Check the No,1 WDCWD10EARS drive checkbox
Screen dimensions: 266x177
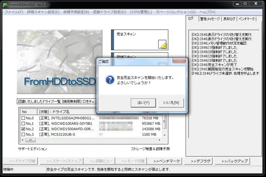tap(23, 123)
